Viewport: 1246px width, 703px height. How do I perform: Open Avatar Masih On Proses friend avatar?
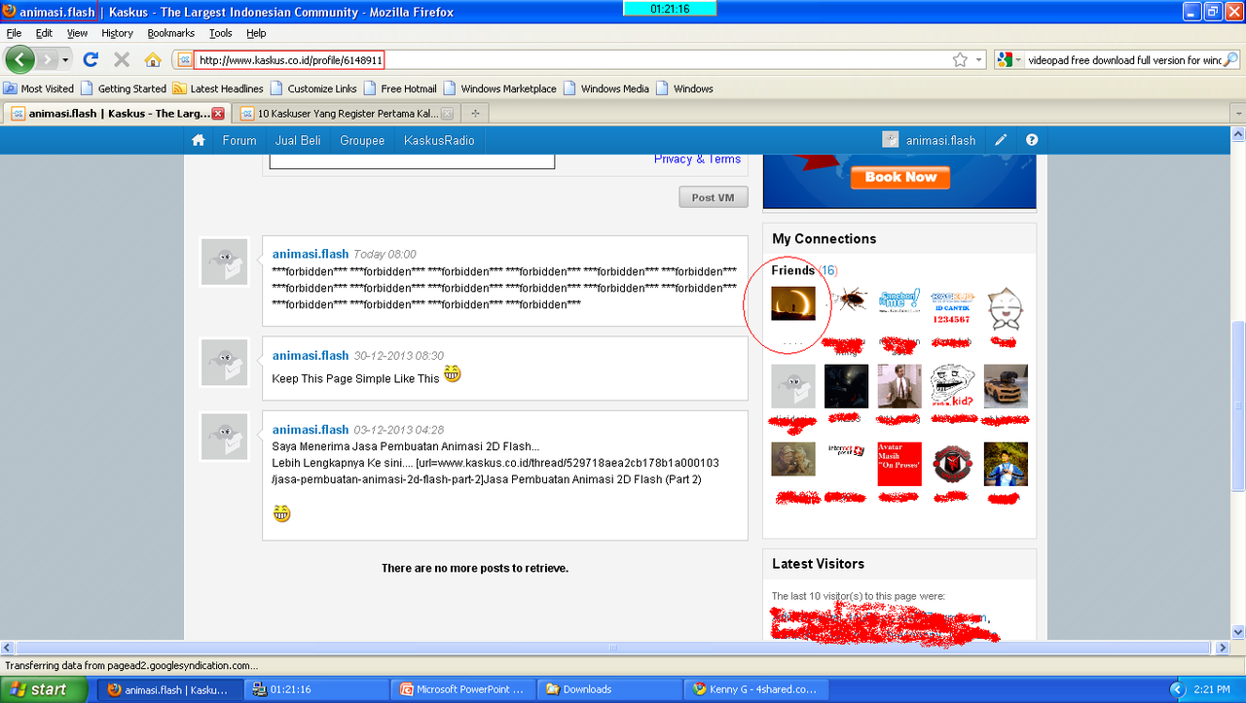pyautogui.click(x=899, y=465)
